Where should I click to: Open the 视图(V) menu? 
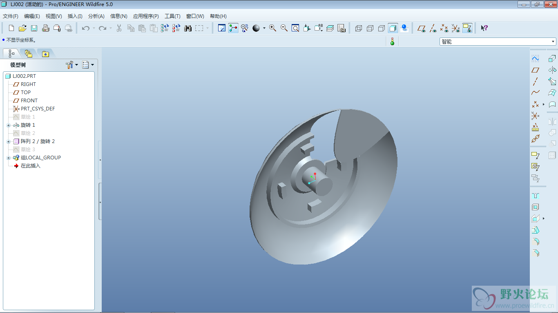54,16
